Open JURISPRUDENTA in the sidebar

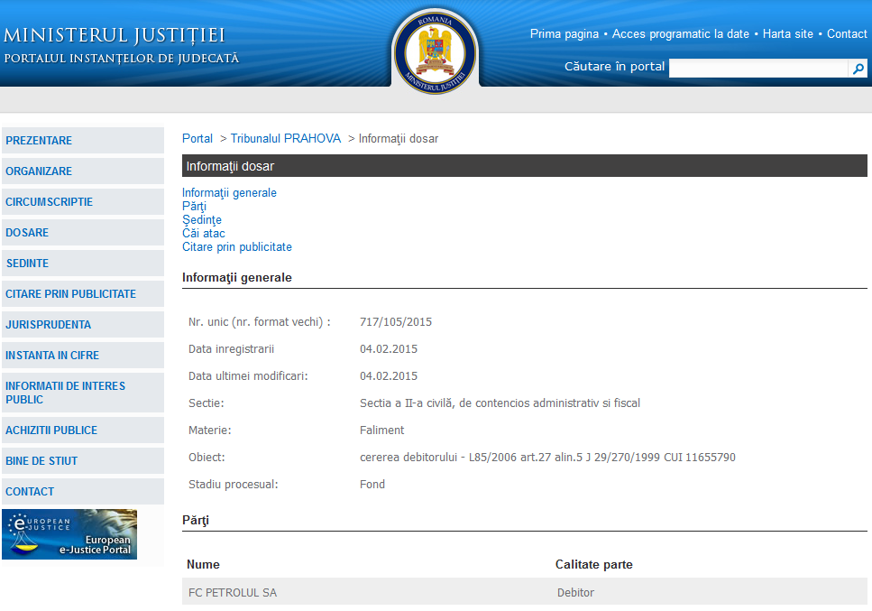point(83,324)
